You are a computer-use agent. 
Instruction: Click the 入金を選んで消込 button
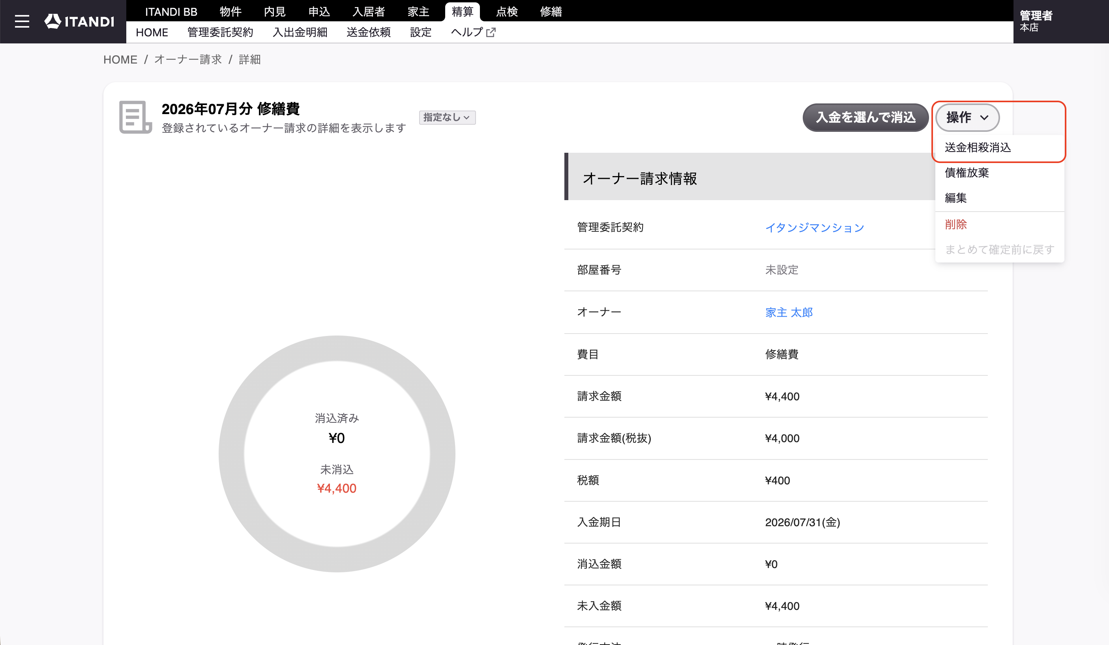[865, 118]
